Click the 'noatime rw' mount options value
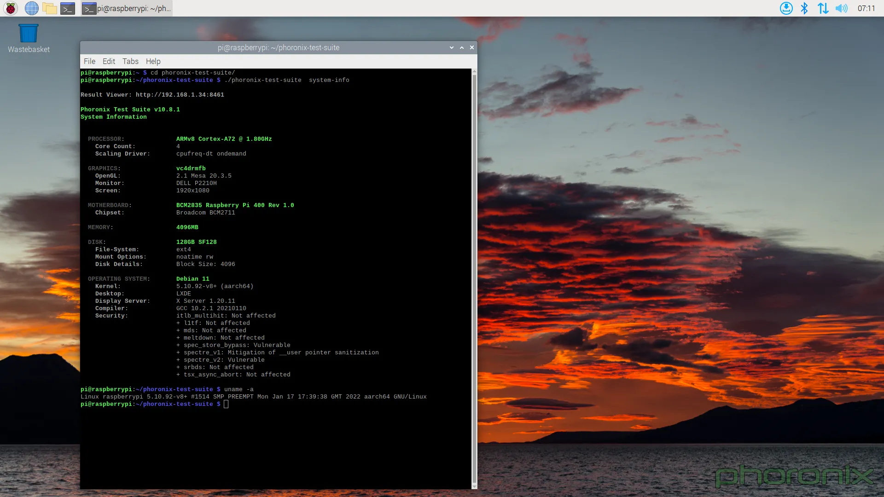This screenshot has width=884, height=497. click(x=195, y=257)
